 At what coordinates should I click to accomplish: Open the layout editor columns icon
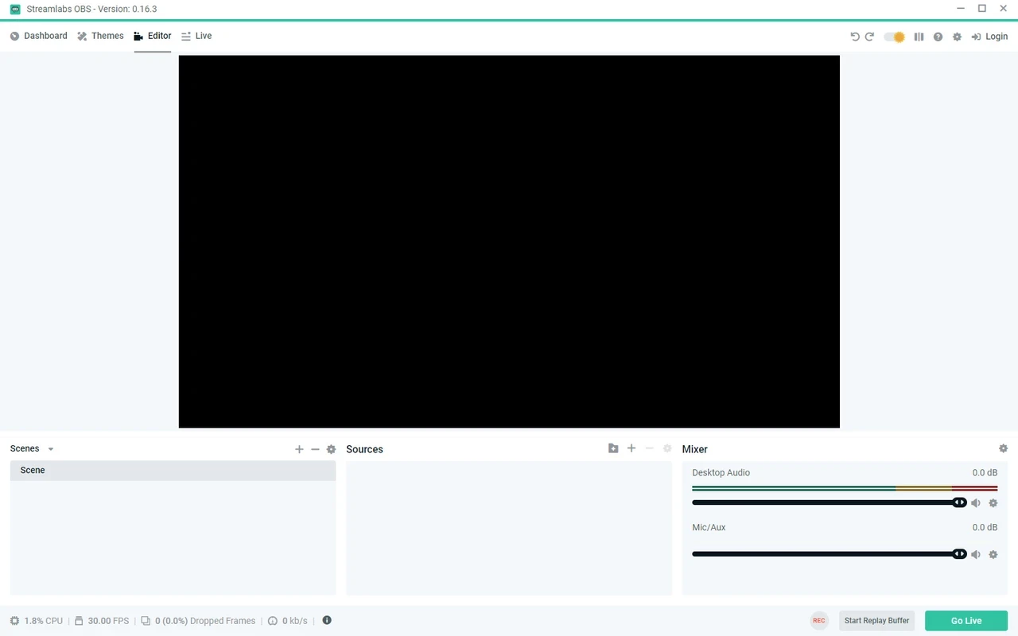pyautogui.click(x=919, y=37)
